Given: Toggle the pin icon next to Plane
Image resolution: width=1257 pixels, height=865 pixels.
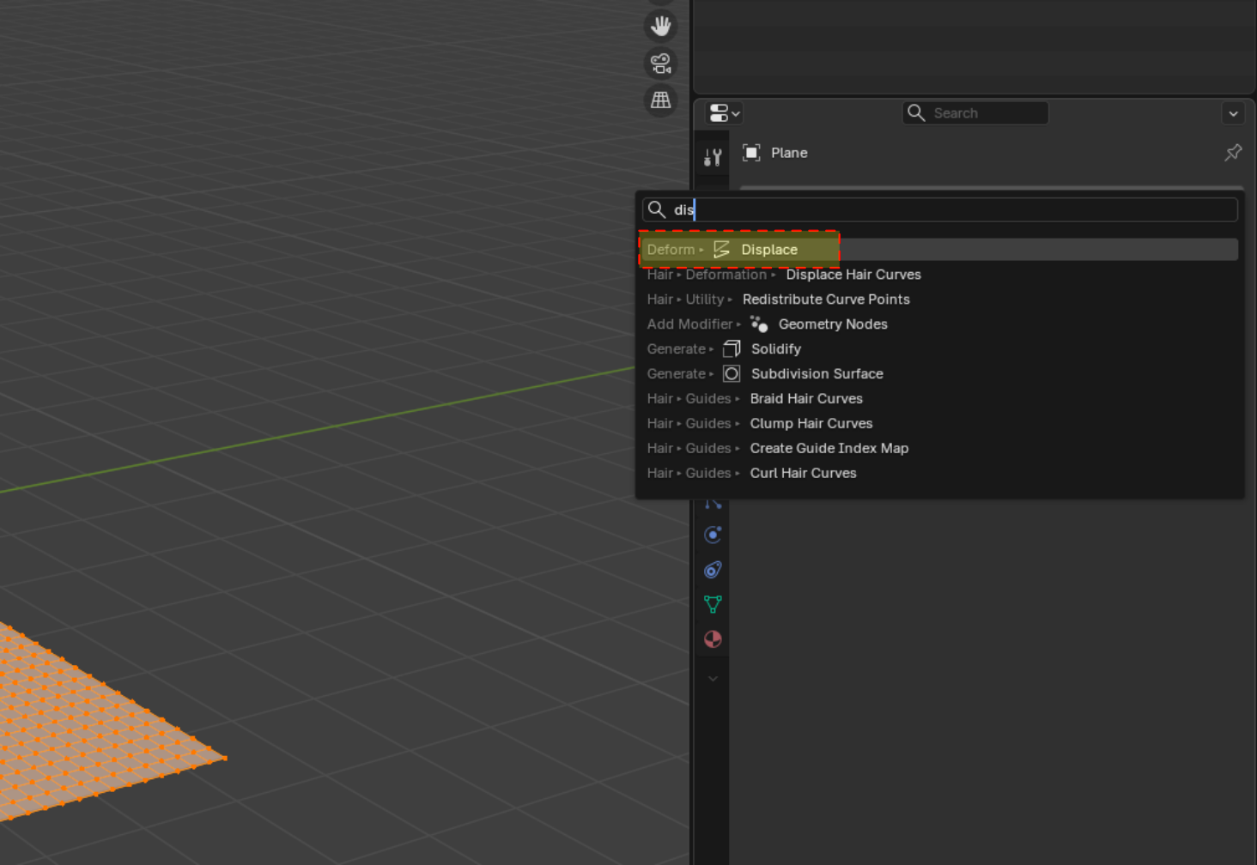Looking at the screenshot, I should tap(1233, 153).
